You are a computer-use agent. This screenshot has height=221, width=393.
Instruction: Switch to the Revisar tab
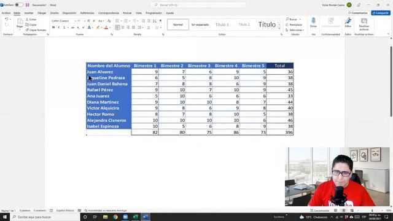pyautogui.click(x=127, y=13)
